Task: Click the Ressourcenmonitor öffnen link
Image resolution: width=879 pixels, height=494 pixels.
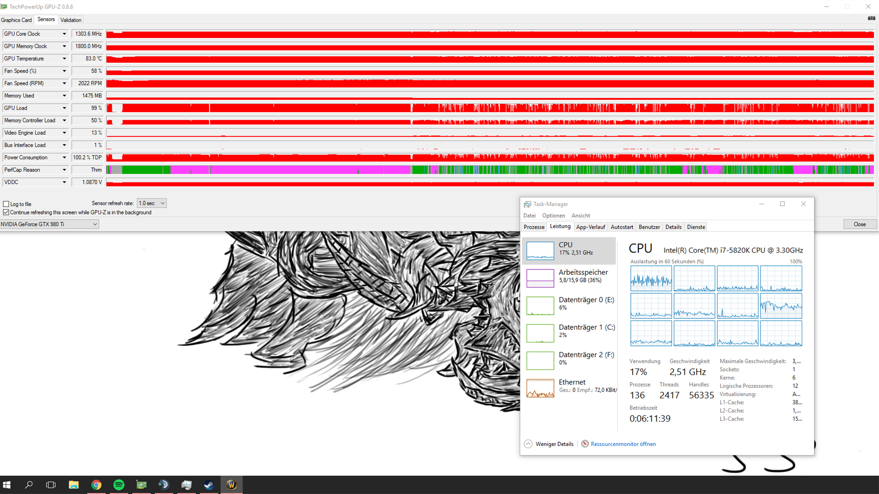Action: (623, 444)
